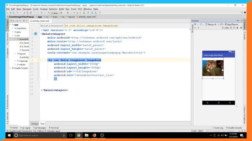Close the activity_main.xml editor tab

click(51, 21)
